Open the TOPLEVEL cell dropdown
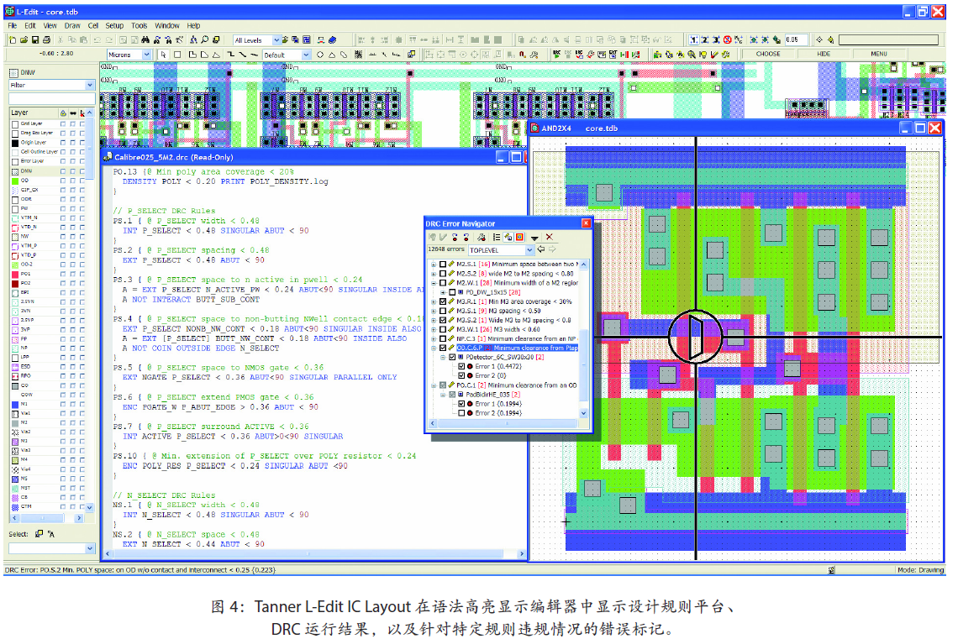This screenshot has width=958, height=639. [529, 249]
